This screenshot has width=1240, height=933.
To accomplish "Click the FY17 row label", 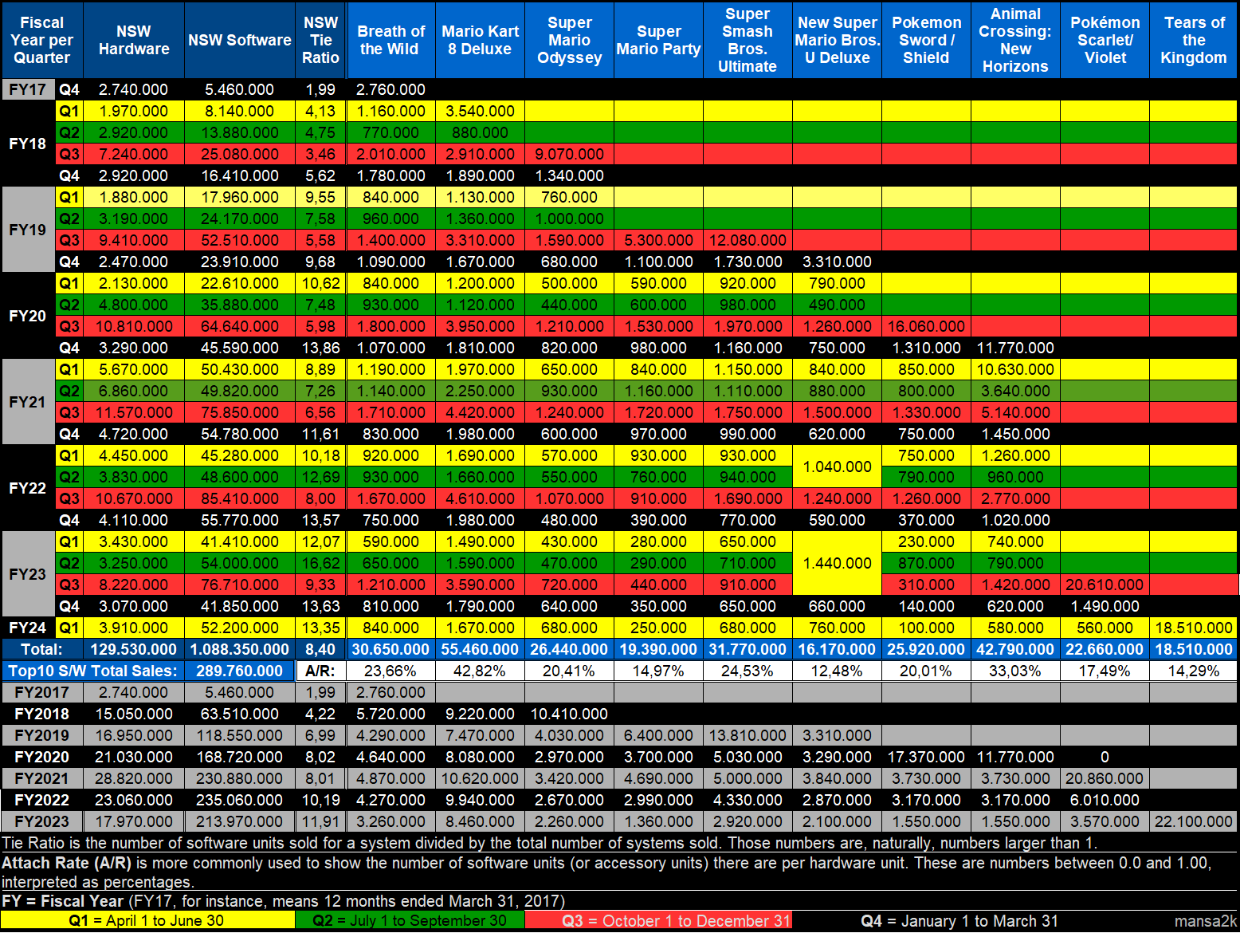I will 28,89.
